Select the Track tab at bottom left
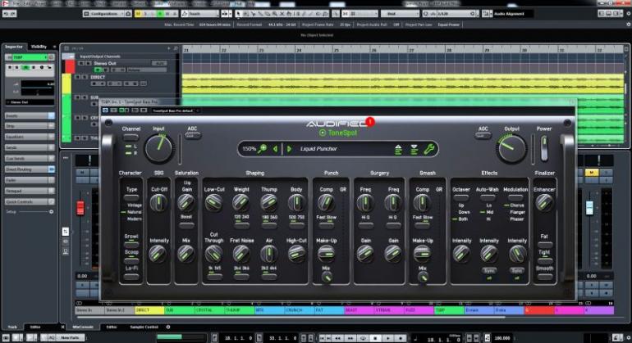 [12, 327]
